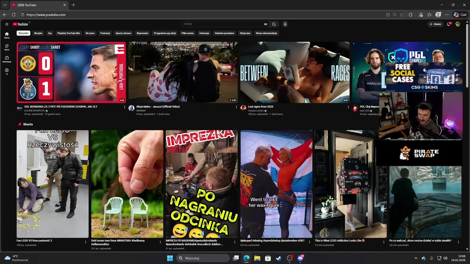Screen dimensions: 470x264
Task: Open the Copilot Czat button
Action: [461, 15]
